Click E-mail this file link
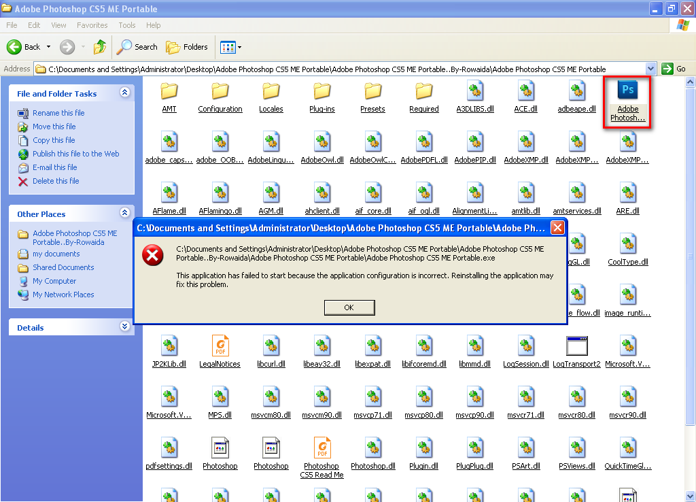Screen dimensions: 696x502 55,167
